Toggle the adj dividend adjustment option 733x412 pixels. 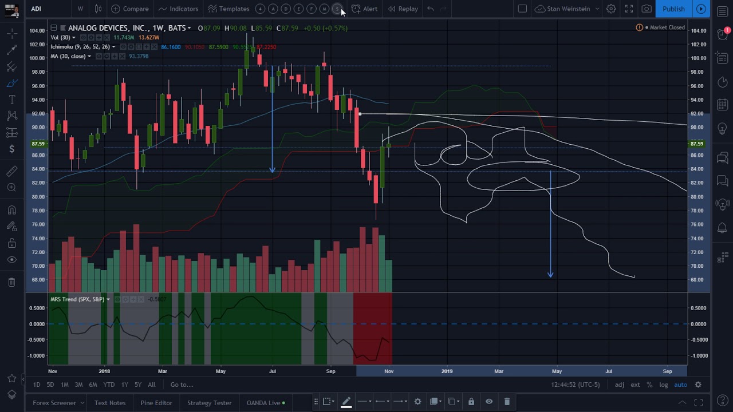[620, 385]
